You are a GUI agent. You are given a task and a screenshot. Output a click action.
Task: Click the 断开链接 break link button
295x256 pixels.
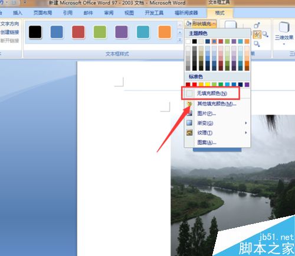pos(9,41)
